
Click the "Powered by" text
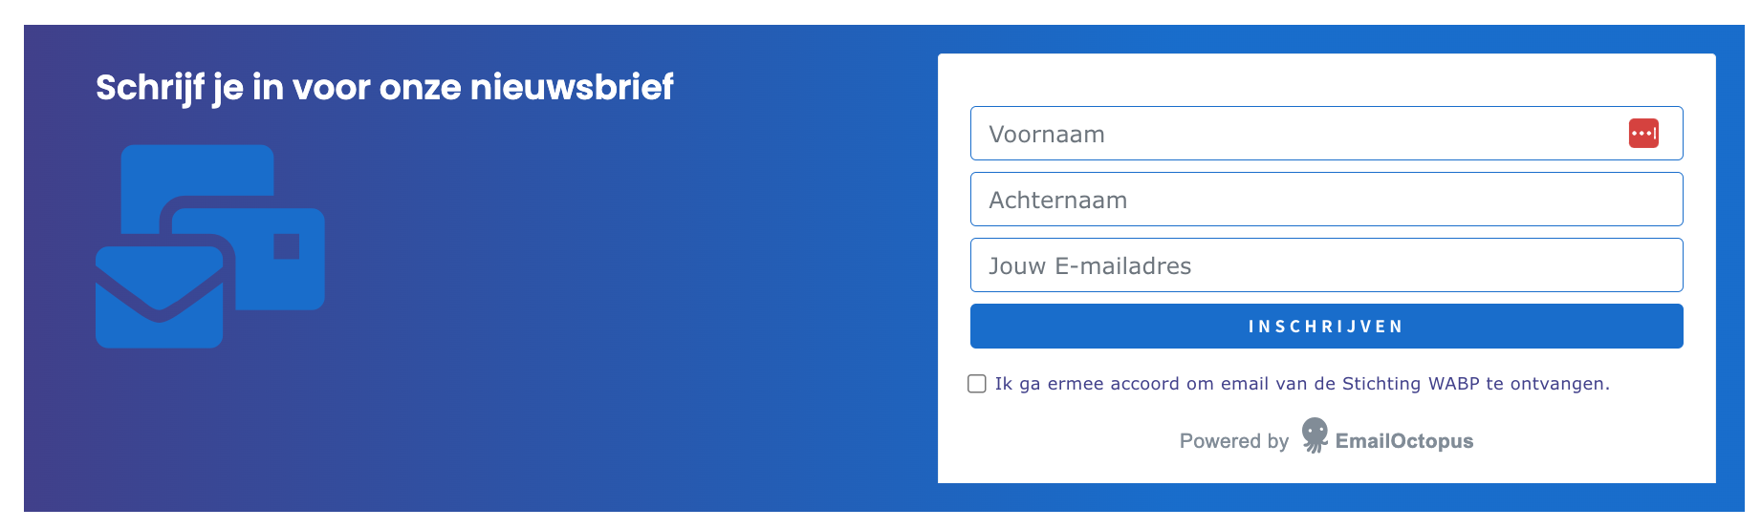click(x=1233, y=441)
